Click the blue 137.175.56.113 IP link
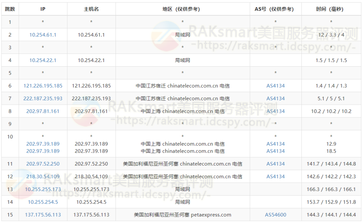 [43, 214]
